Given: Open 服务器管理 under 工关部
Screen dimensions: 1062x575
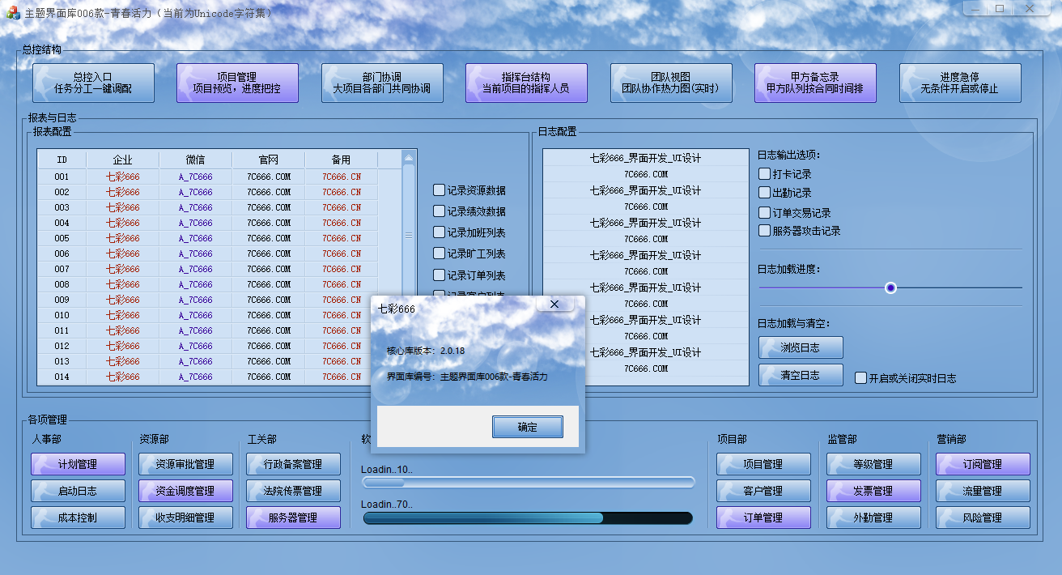Looking at the screenshot, I should click(293, 517).
